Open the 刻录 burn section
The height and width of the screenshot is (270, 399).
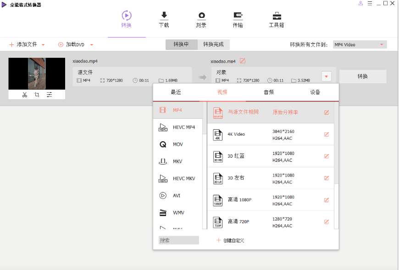click(201, 20)
